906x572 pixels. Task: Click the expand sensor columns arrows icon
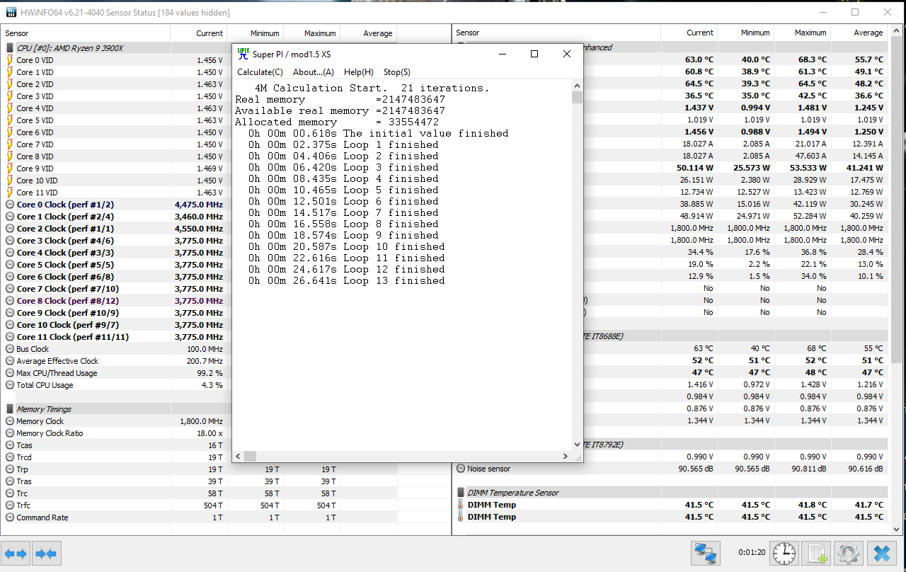[x=16, y=553]
